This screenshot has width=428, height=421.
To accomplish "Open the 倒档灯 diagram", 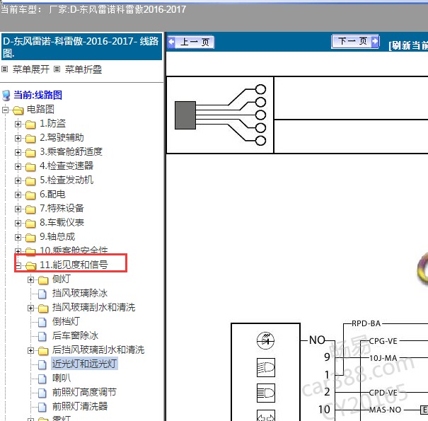I will [x=66, y=322].
